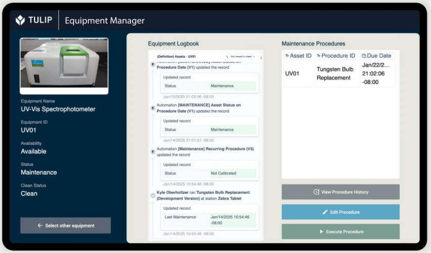
Task: Click the user avatar icon beside Kyle Oberholtzer
Action: coord(153,195)
